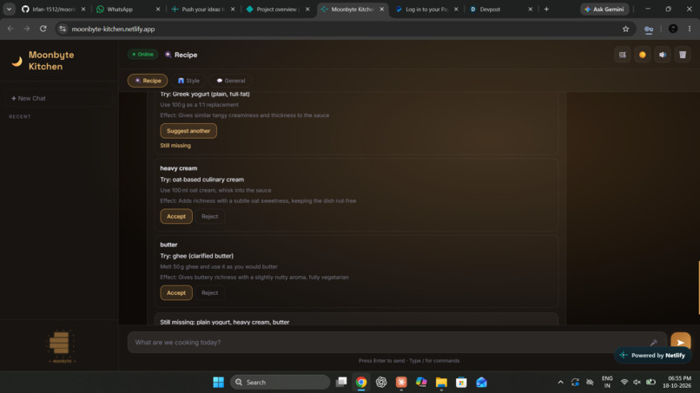This screenshot has width=700, height=393.
Task: Reload the page
Action: pyautogui.click(x=43, y=29)
